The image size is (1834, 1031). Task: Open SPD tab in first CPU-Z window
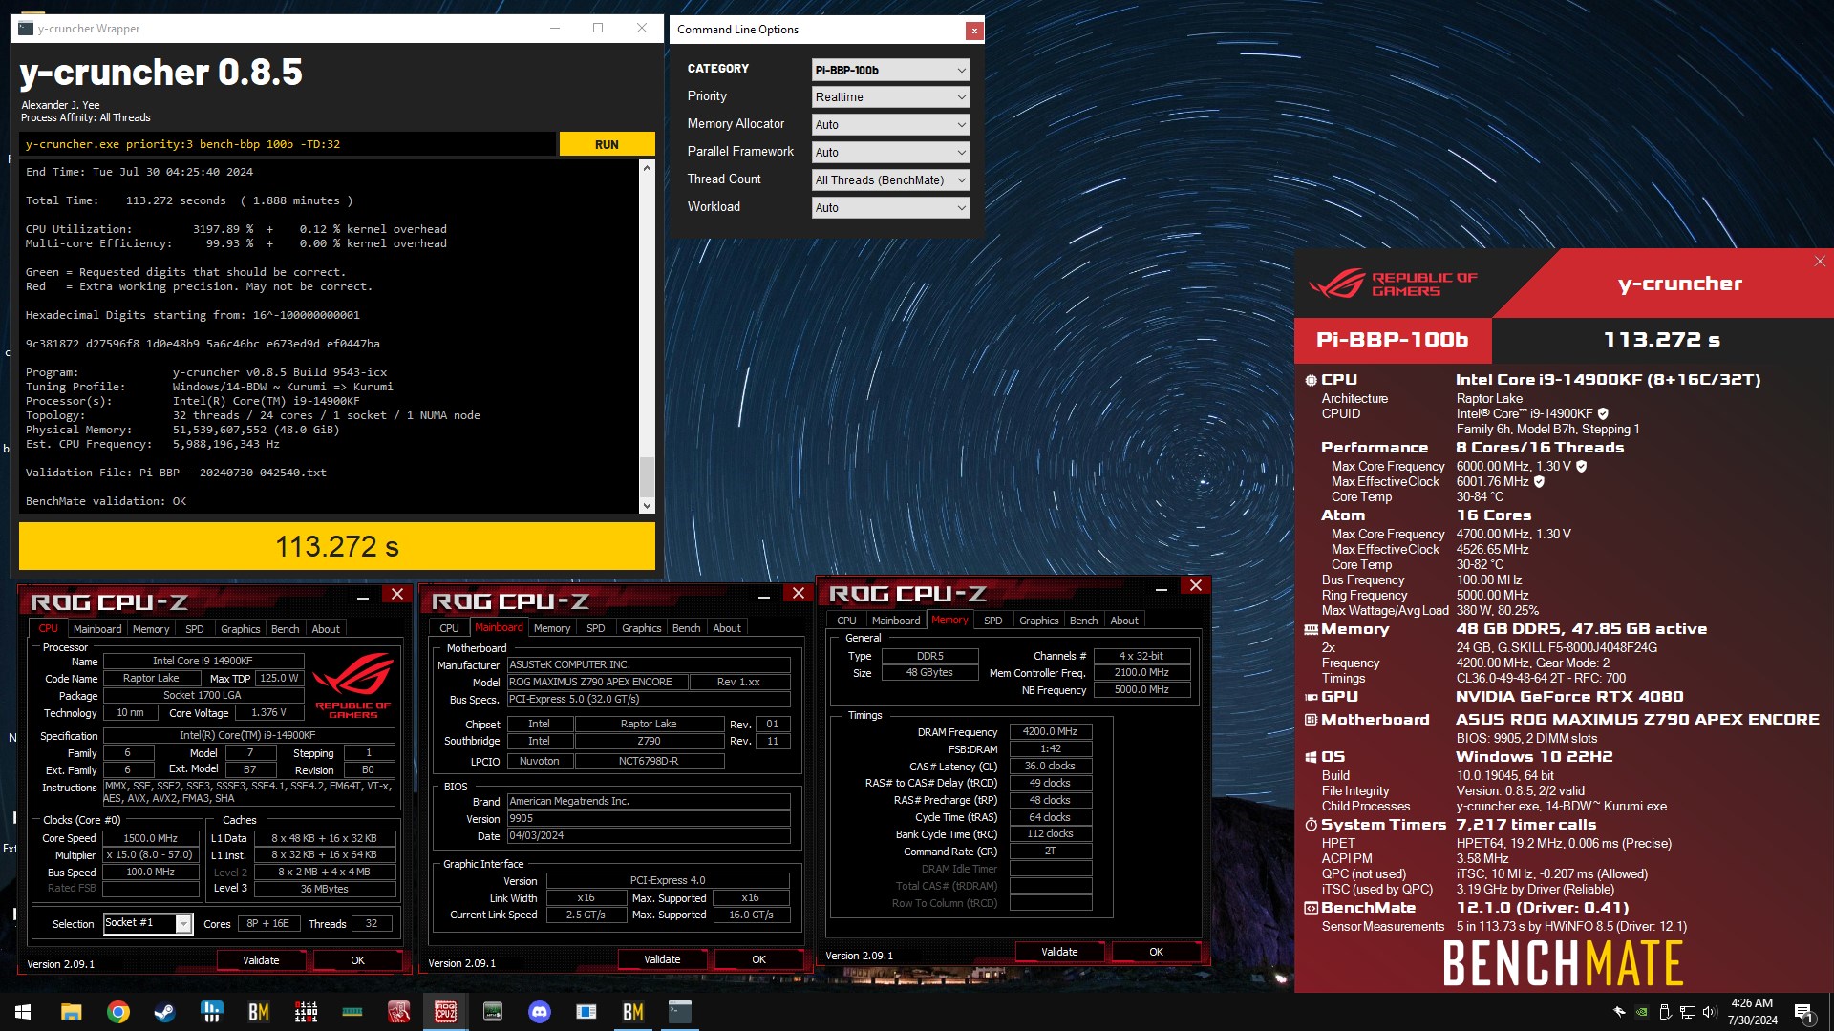194,629
